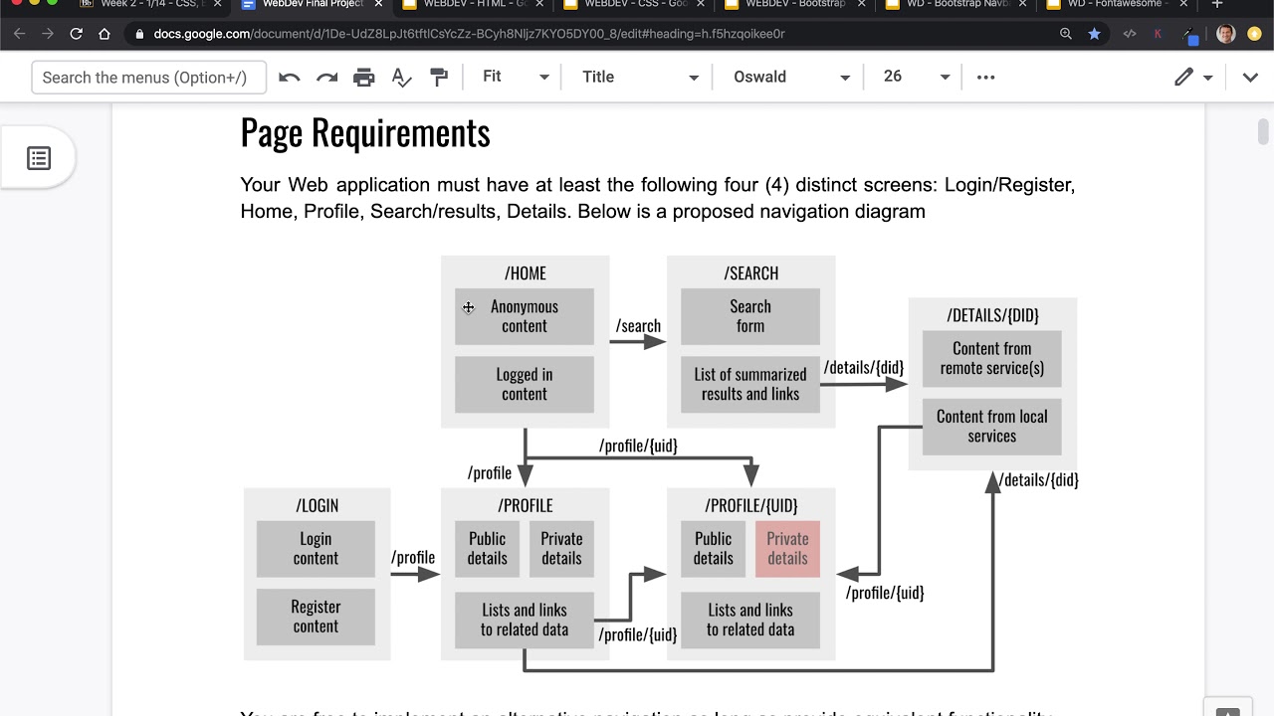Open the editing mode pencil menu
Viewport: 1274px width, 716px height.
[1193, 78]
